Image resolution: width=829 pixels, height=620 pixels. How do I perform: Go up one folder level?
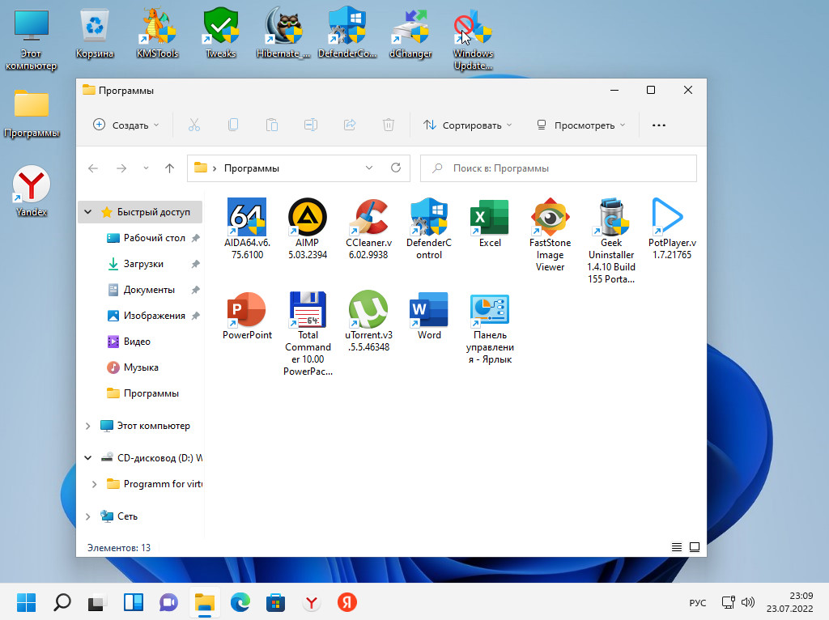pos(169,168)
